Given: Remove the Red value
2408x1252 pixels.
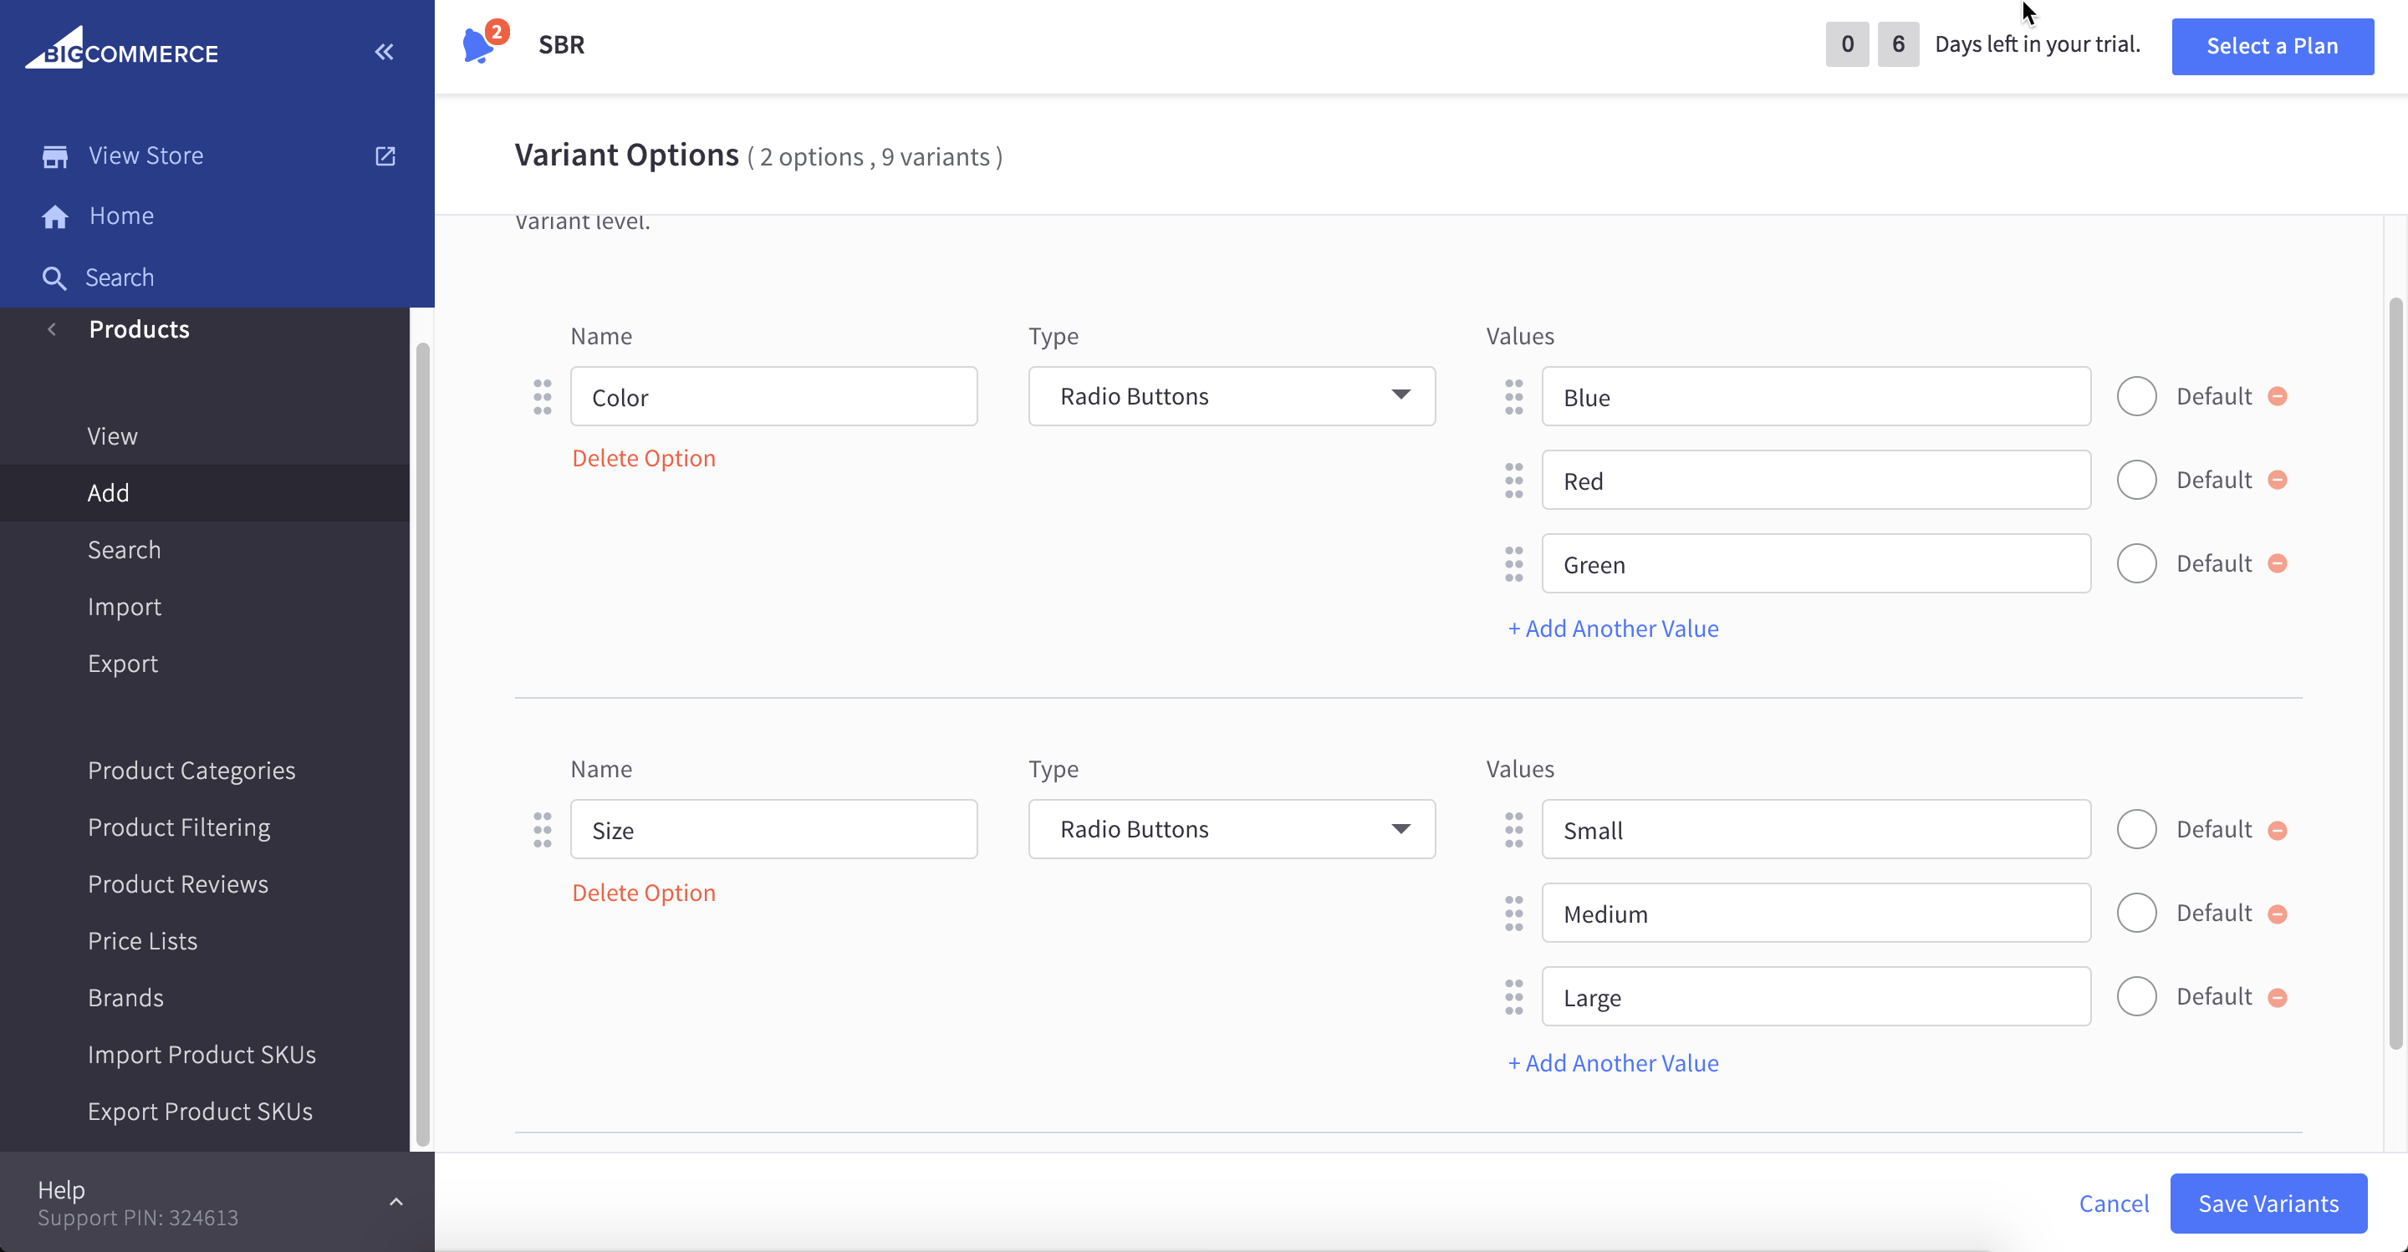Looking at the screenshot, I should [2278, 479].
